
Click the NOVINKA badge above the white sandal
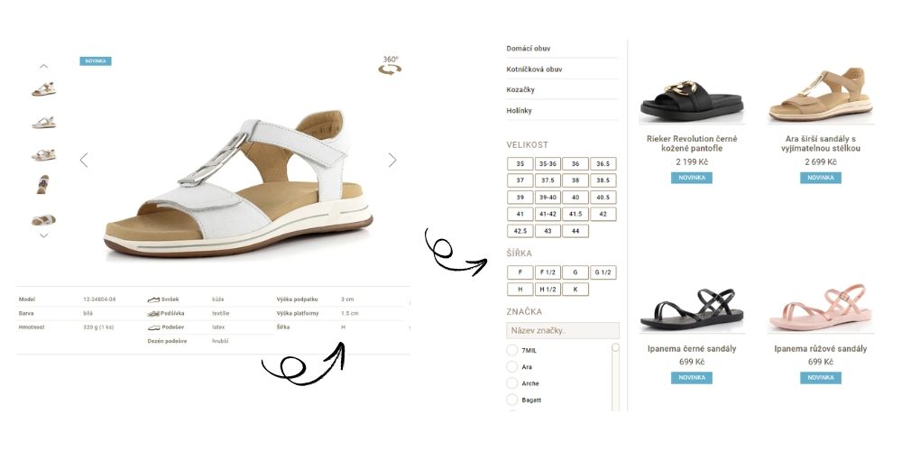(x=96, y=61)
